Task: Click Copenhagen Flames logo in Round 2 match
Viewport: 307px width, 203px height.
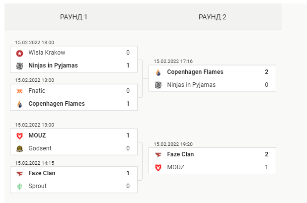Action: pos(158,72)
